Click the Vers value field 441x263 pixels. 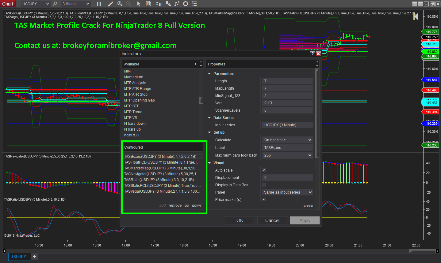click(287, 103)
